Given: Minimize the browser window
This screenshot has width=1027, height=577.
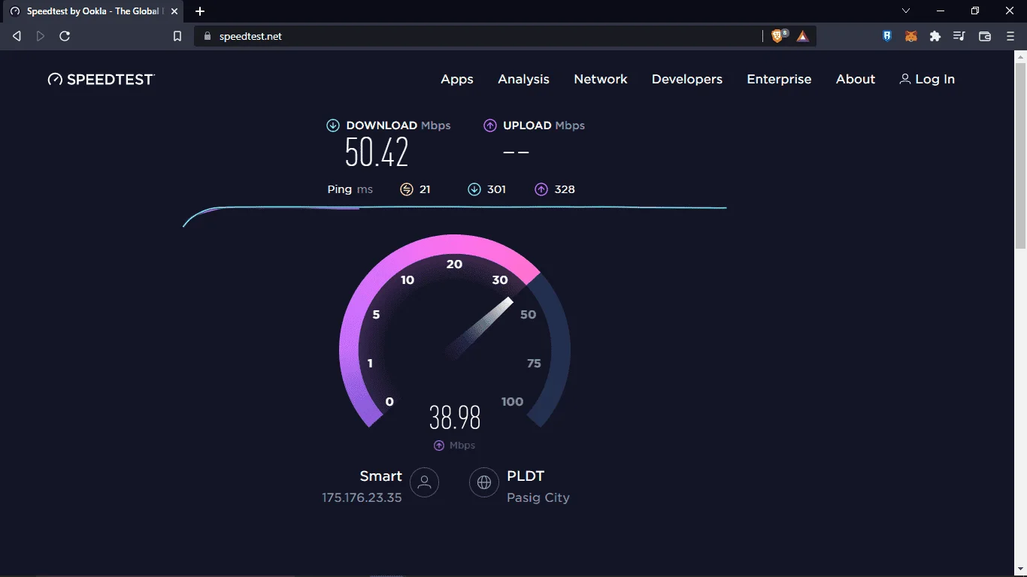Looking at the screenshot, I should point(941,11).
